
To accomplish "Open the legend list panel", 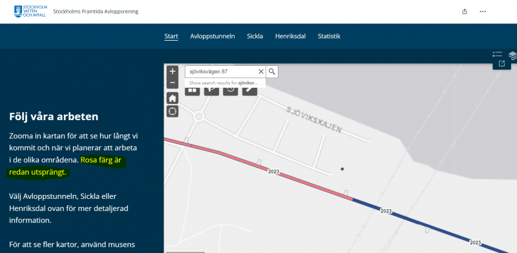I will (497, 54).
